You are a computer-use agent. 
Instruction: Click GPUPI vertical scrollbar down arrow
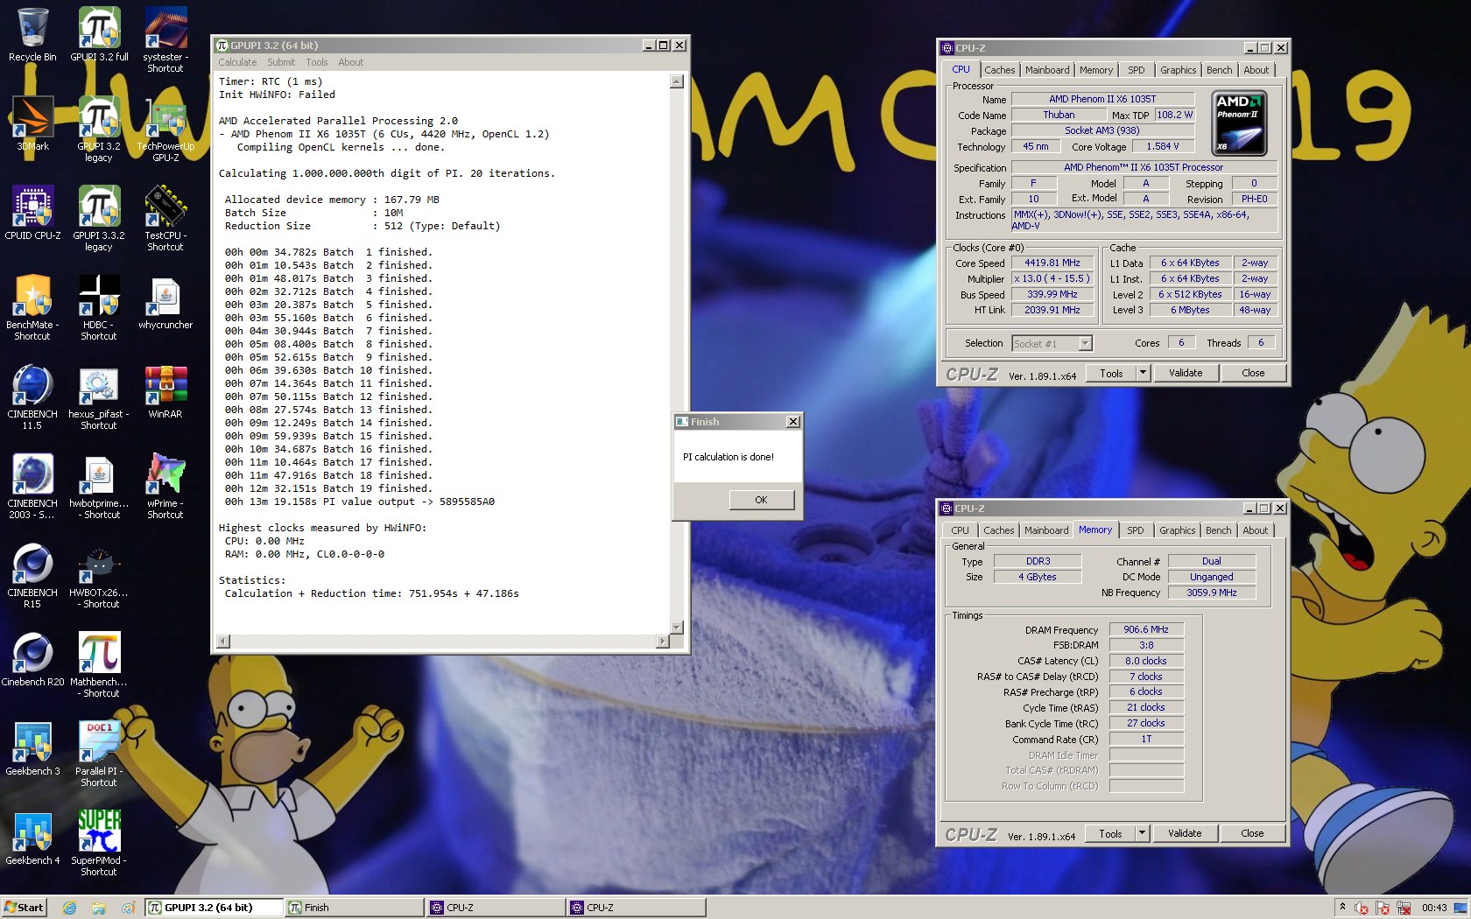coord(676,627)
